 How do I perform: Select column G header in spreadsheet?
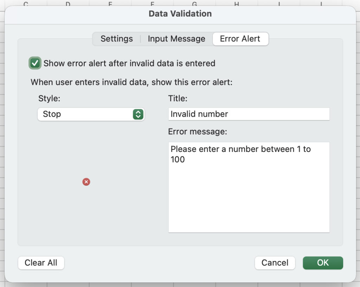[194, 4]
